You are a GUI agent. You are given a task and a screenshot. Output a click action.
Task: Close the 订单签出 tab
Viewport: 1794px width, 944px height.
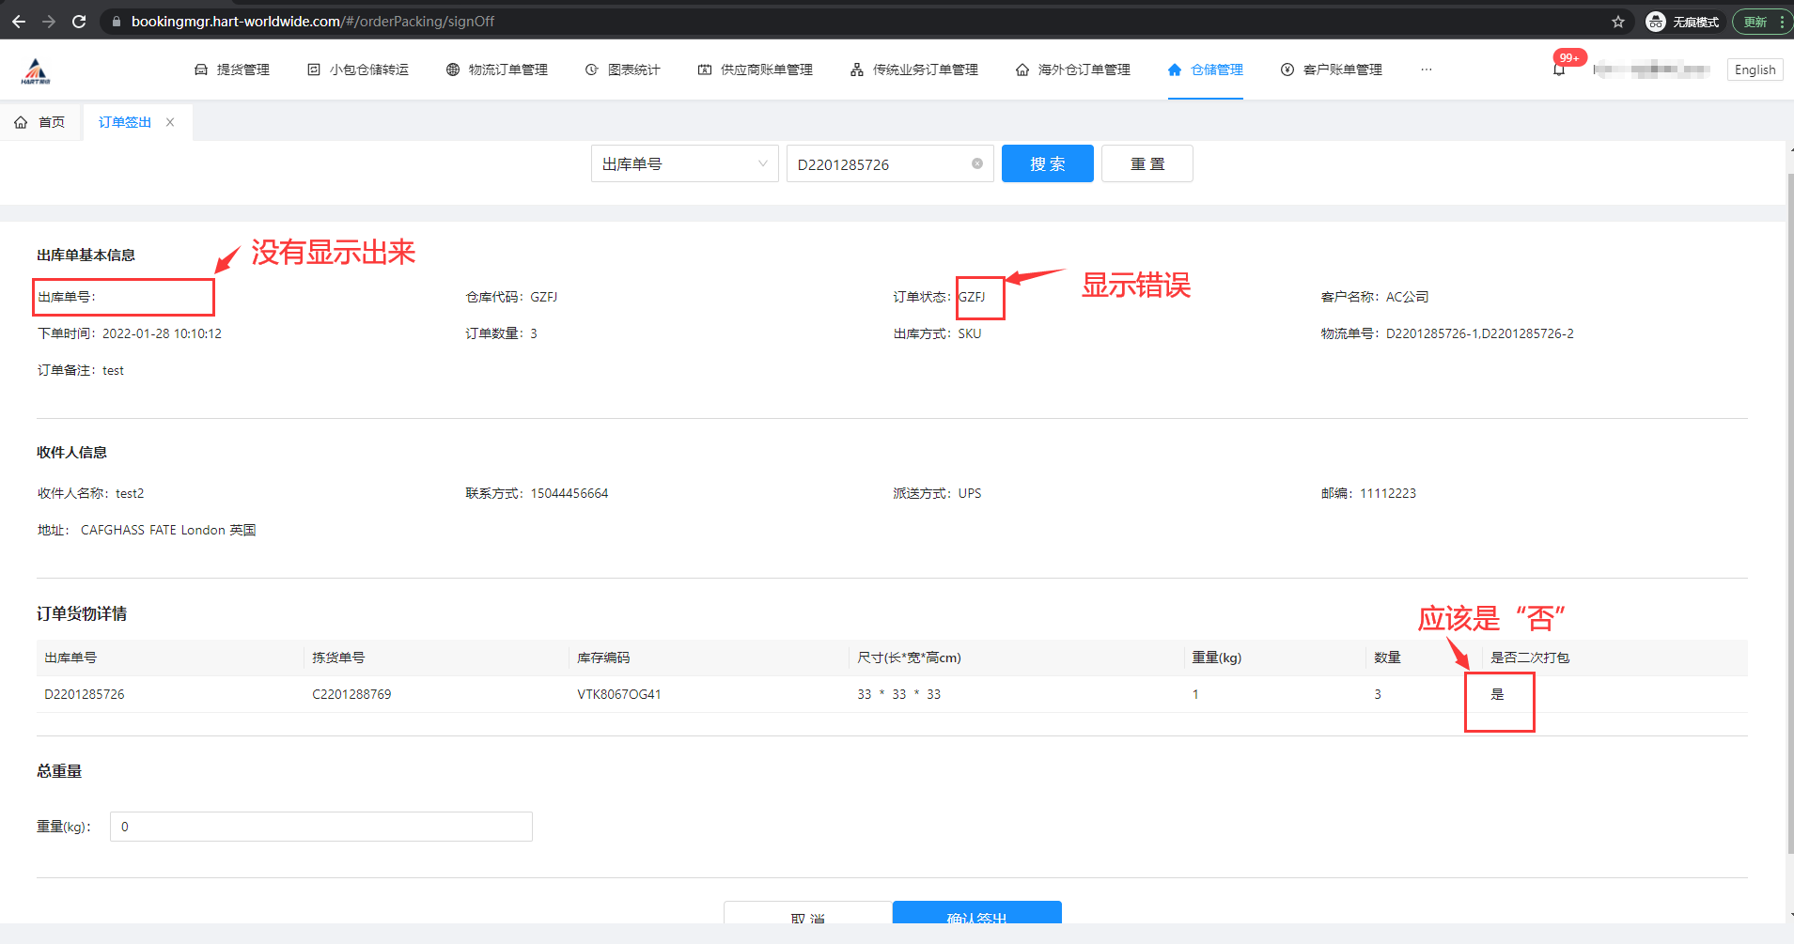pos(170,122)
